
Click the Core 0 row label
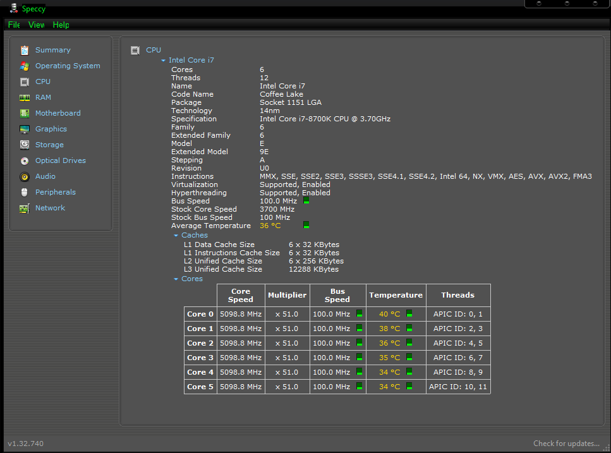(200, 314)
